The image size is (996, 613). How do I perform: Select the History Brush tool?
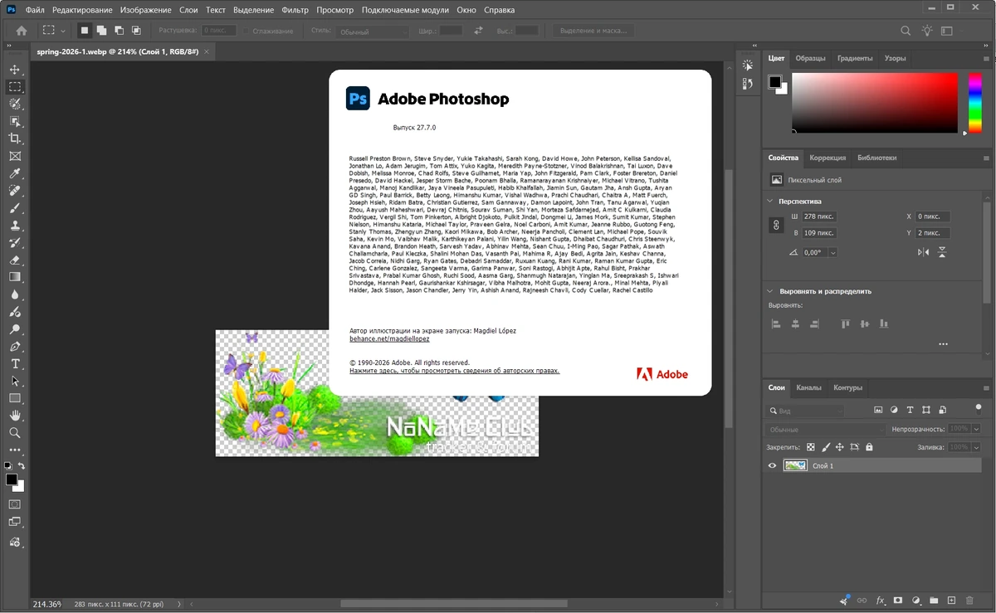pyautogui.click(x=15, y=243)
